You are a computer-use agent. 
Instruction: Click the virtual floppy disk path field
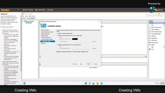[82, 48]
